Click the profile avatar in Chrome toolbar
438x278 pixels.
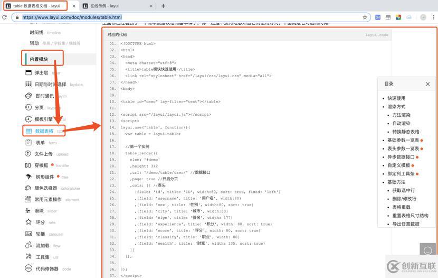click(423, 17)
